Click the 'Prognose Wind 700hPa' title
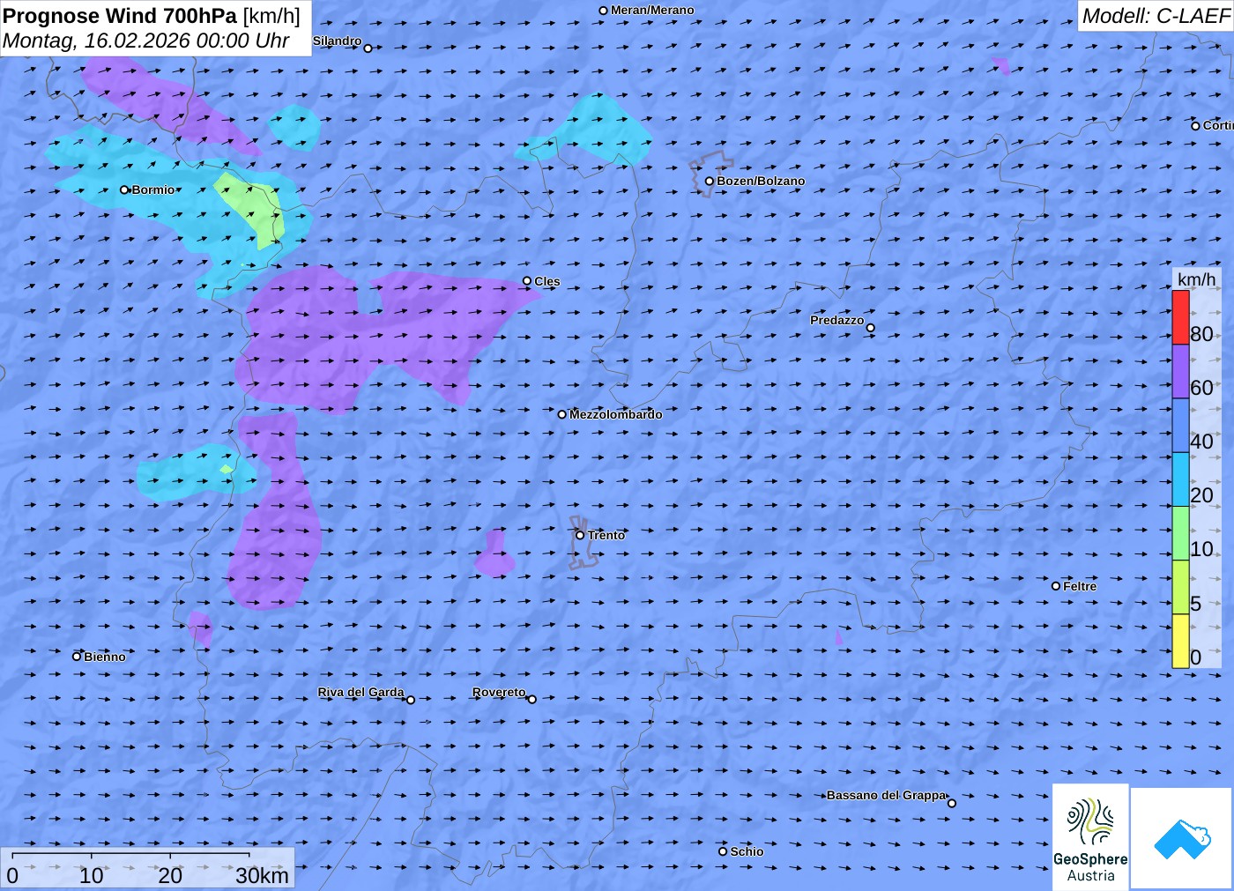Screen dimensions: 1234x891 click(120, 16)
